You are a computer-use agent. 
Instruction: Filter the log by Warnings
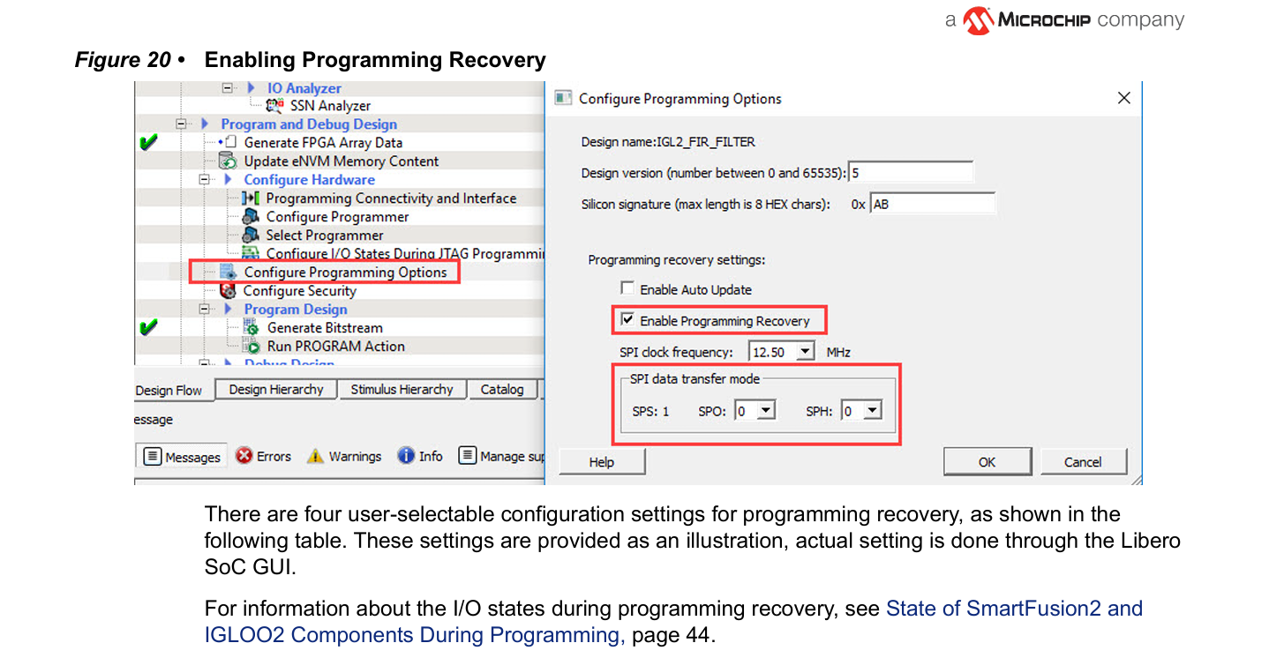(344, 456)
